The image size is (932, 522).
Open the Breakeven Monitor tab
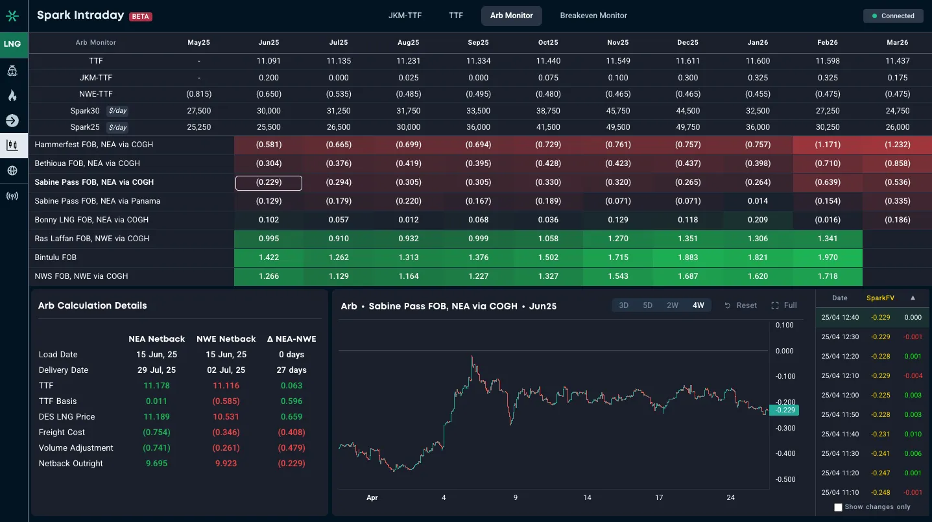(x=593, y=16)
